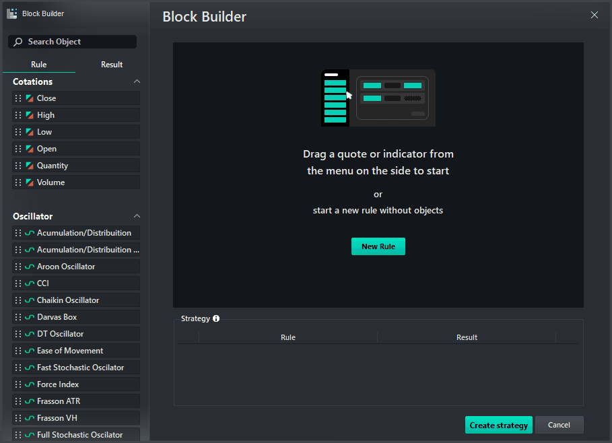Click the Quantity quote color icon
This screenshot has height=443, width=612.
click(x=30, y=166)
